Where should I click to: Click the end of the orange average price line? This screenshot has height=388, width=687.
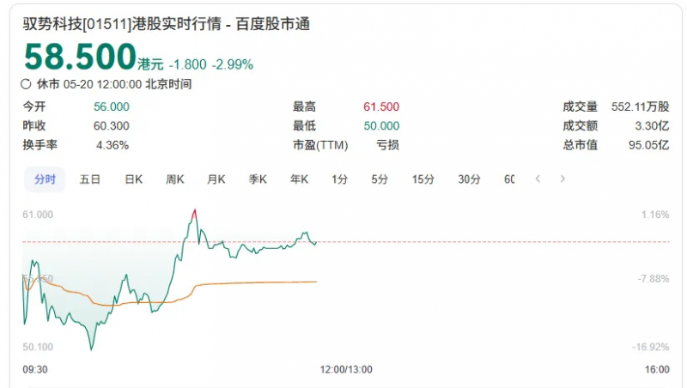316,282
